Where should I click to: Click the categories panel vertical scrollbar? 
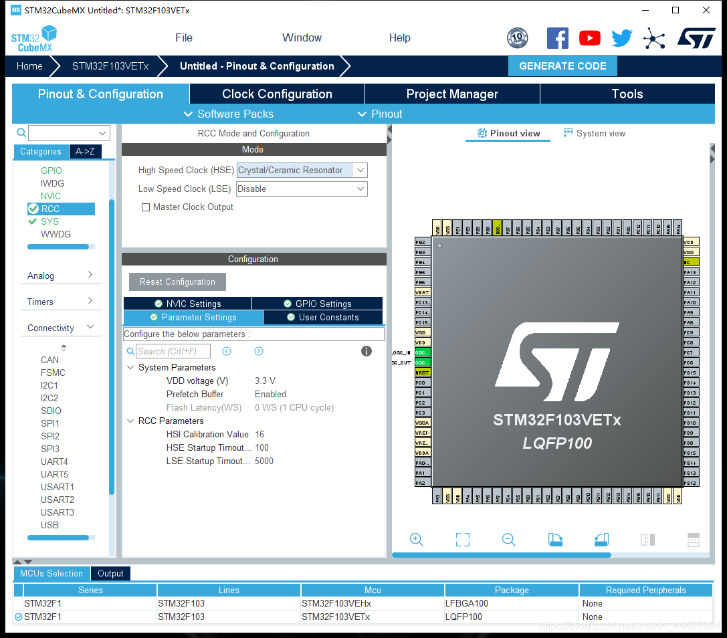(111, 347)
